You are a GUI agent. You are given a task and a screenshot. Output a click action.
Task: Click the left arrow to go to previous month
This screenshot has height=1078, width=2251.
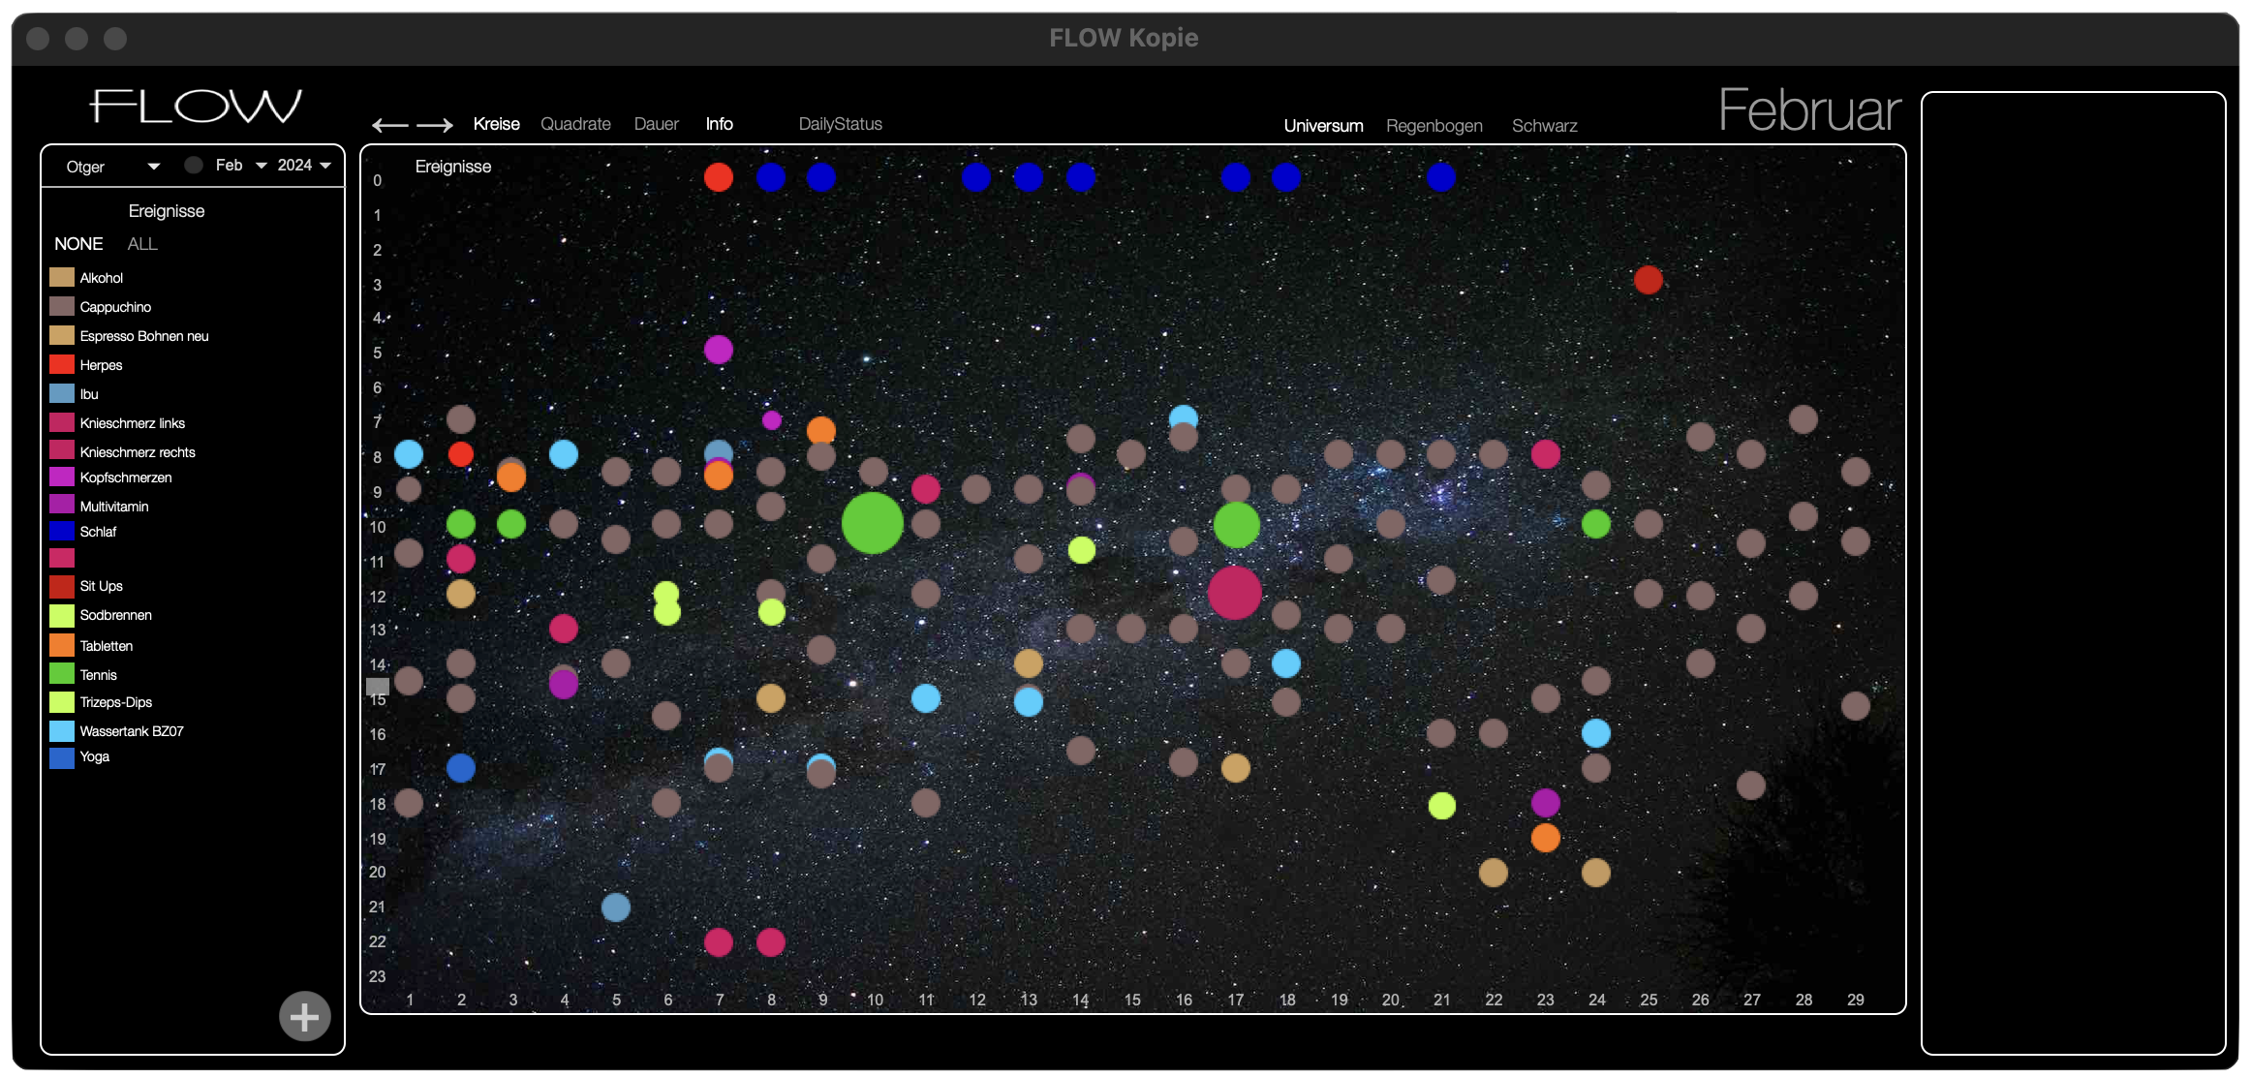389,125
